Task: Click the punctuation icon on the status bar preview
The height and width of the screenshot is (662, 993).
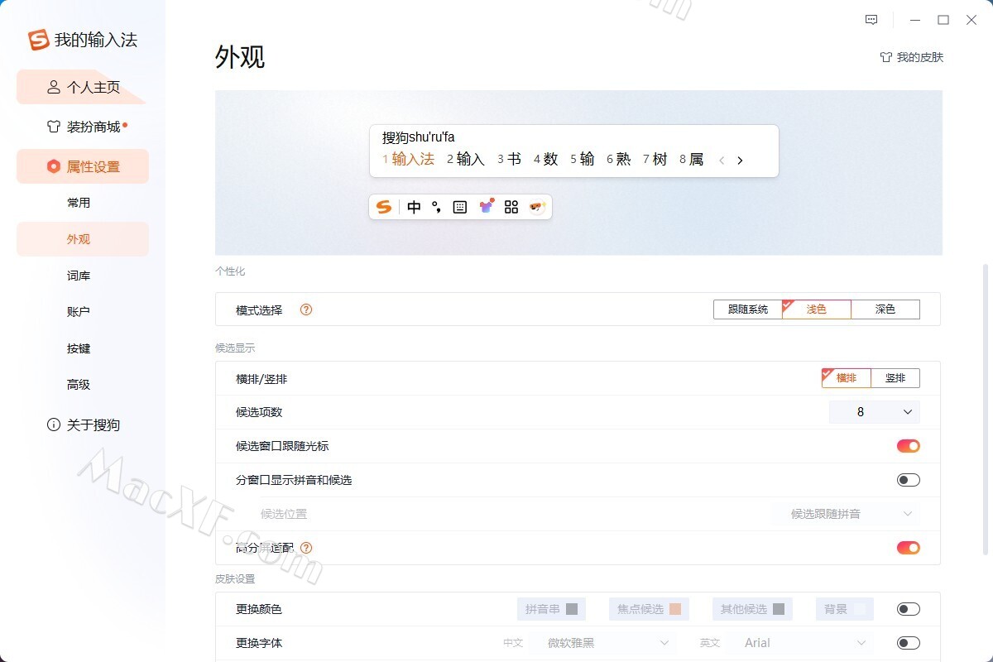Action: (436, 207)
